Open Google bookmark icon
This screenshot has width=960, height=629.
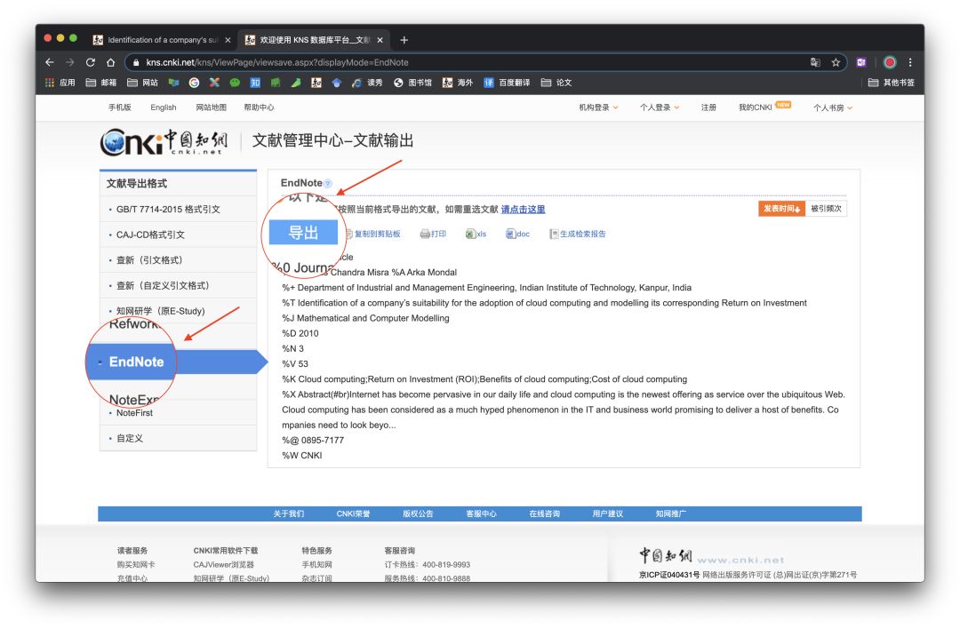[194, 83]
